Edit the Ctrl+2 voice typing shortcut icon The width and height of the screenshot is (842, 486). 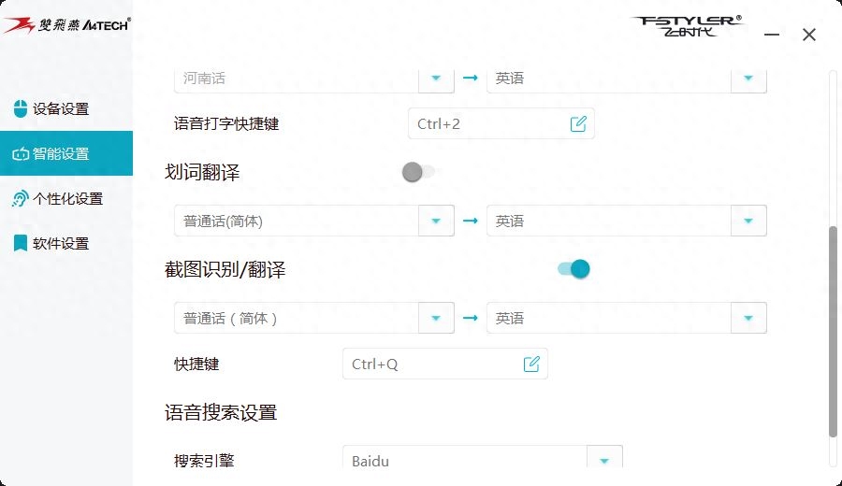pyautogui.click(x=578, y=124)
